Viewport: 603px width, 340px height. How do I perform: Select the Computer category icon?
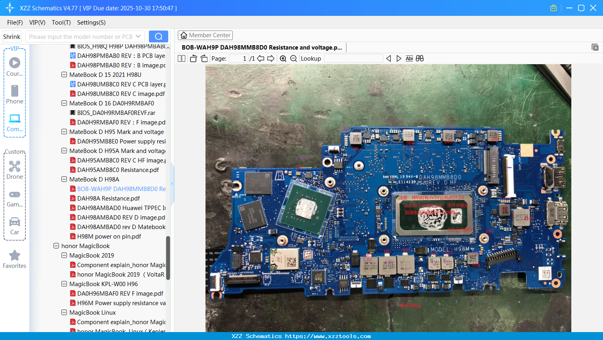(x=15, y=122)
